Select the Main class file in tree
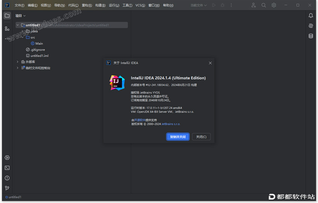The width and height of the screenshot is (318, 203). 37,43
